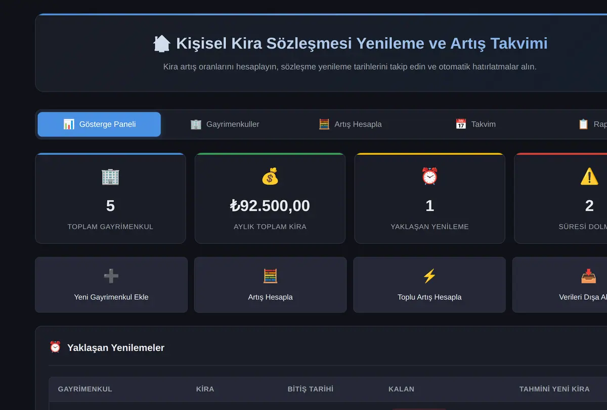Image resolution: width=607 pixels, height=410 pixels.
Task: Click the alarm clock beside Yaklaşan Yenilemeler heading
Action: point(55,347)
